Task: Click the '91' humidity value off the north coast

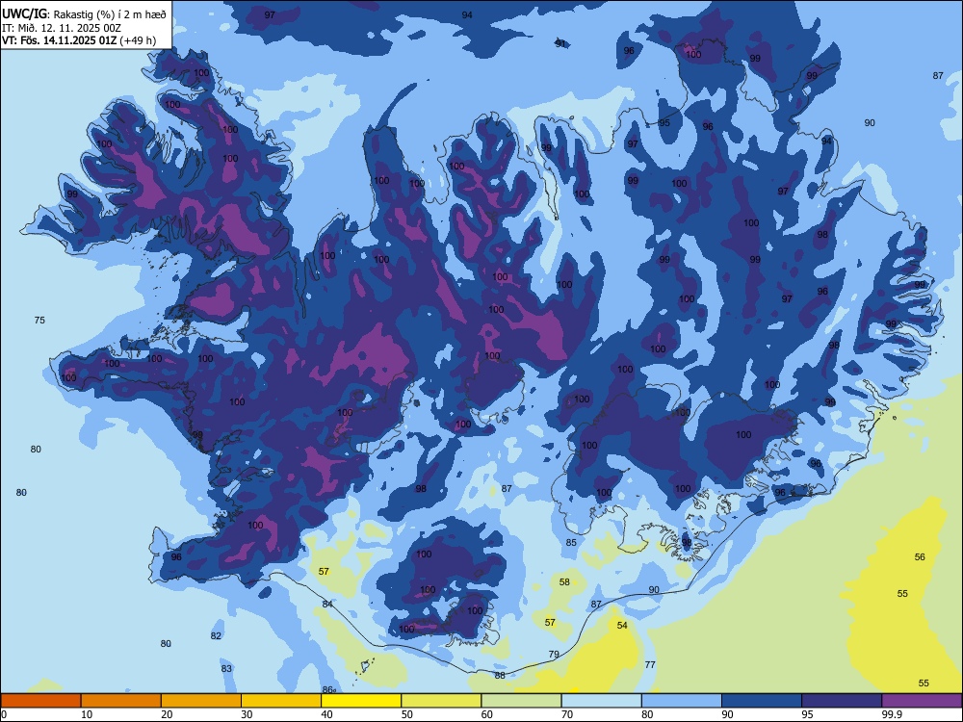Action: pyautogui.click(x=560, y=43)
